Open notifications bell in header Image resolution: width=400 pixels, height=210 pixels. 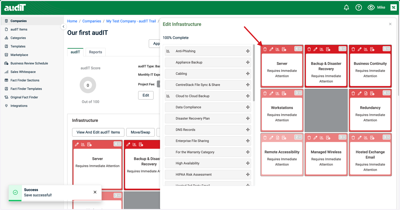pyautogui.click(x=346, y=7)
